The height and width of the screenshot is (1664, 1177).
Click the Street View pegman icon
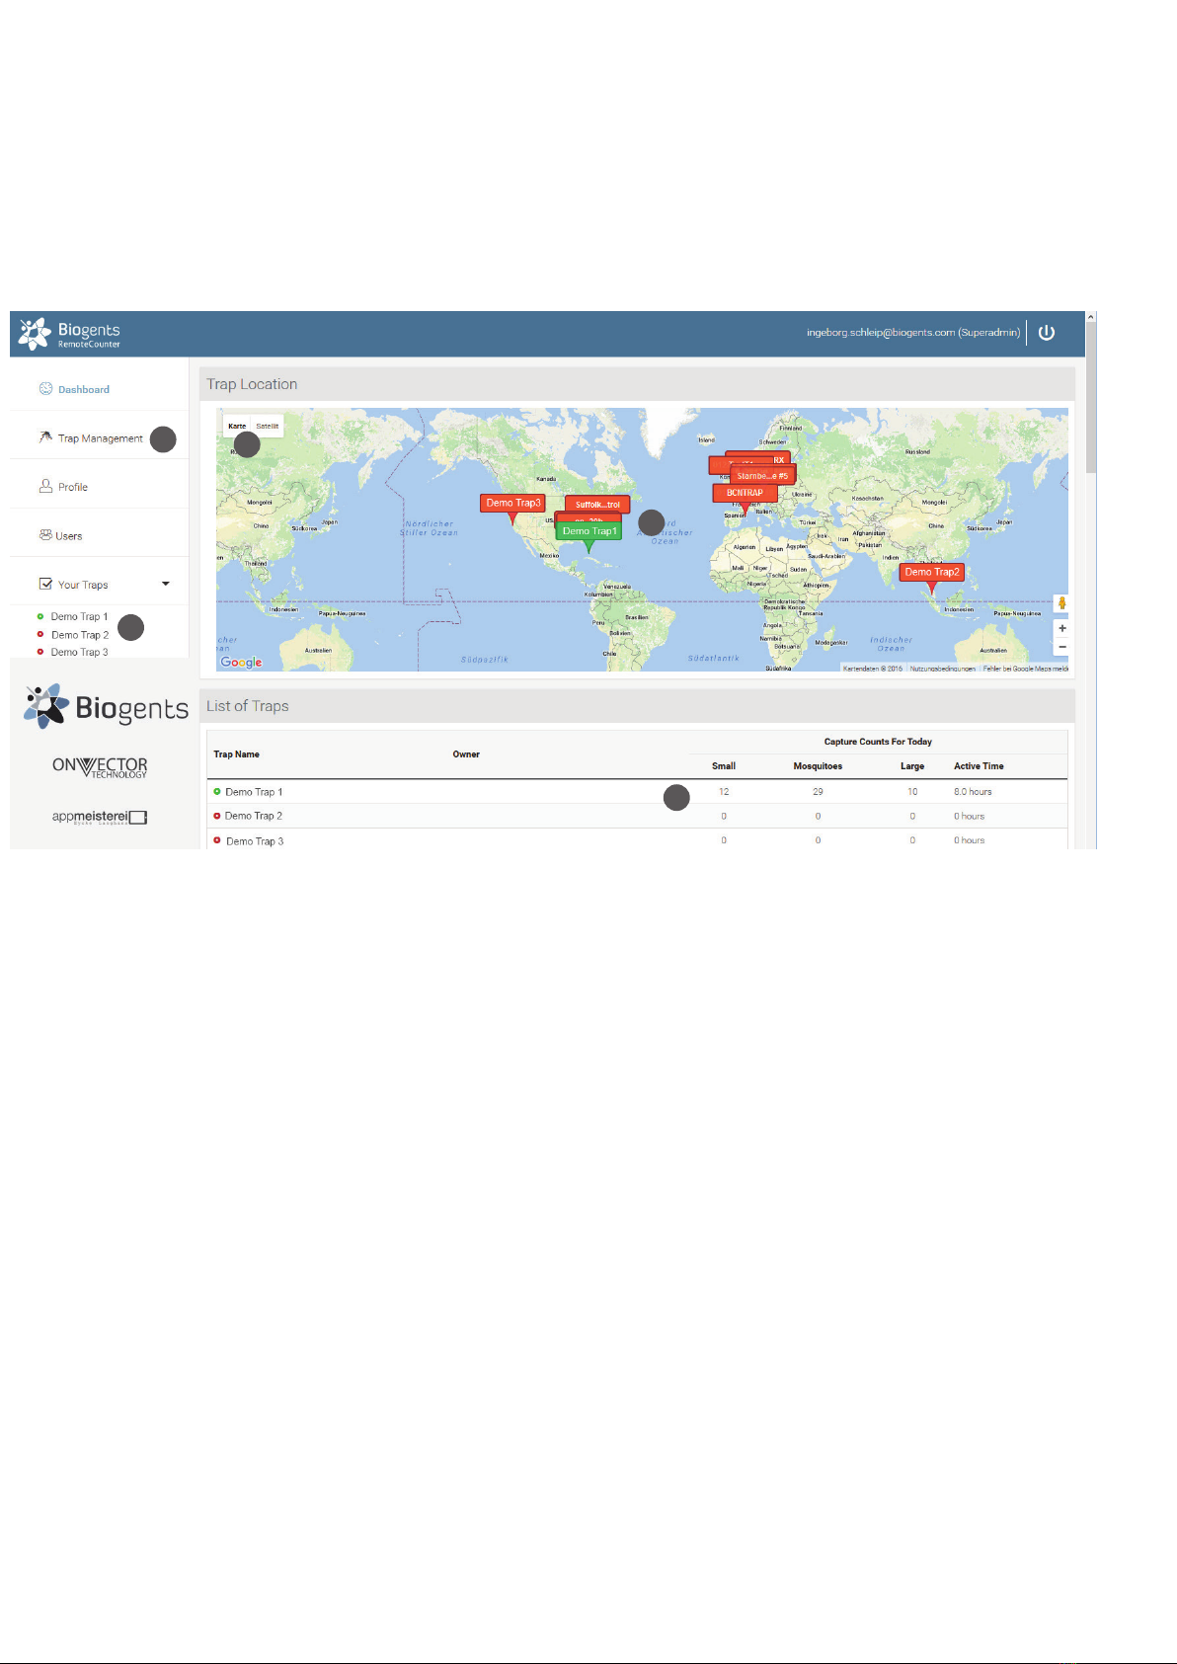click(1061, 603)
